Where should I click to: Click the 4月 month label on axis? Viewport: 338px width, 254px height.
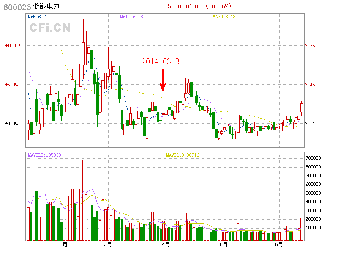(x=166, y=244)
